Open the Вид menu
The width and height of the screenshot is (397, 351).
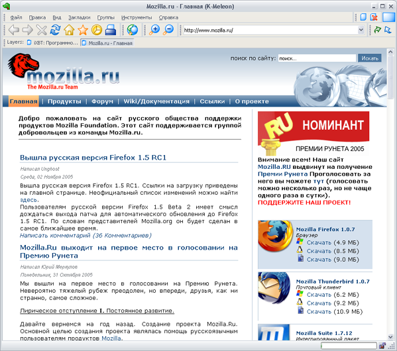coord(57,17)
